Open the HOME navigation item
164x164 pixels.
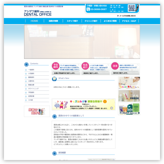pyautogui.click(x=34, y=21)
